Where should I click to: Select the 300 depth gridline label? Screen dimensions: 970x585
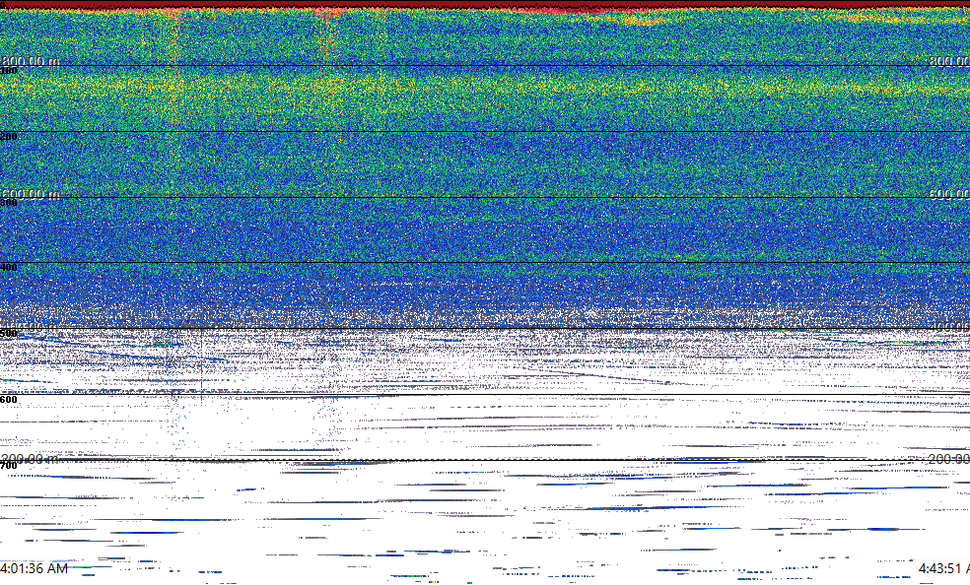[9, 203]
